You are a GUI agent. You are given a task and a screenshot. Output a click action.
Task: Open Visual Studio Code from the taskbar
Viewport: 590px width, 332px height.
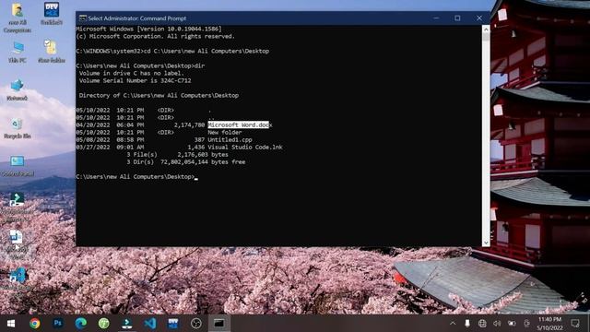150,324
